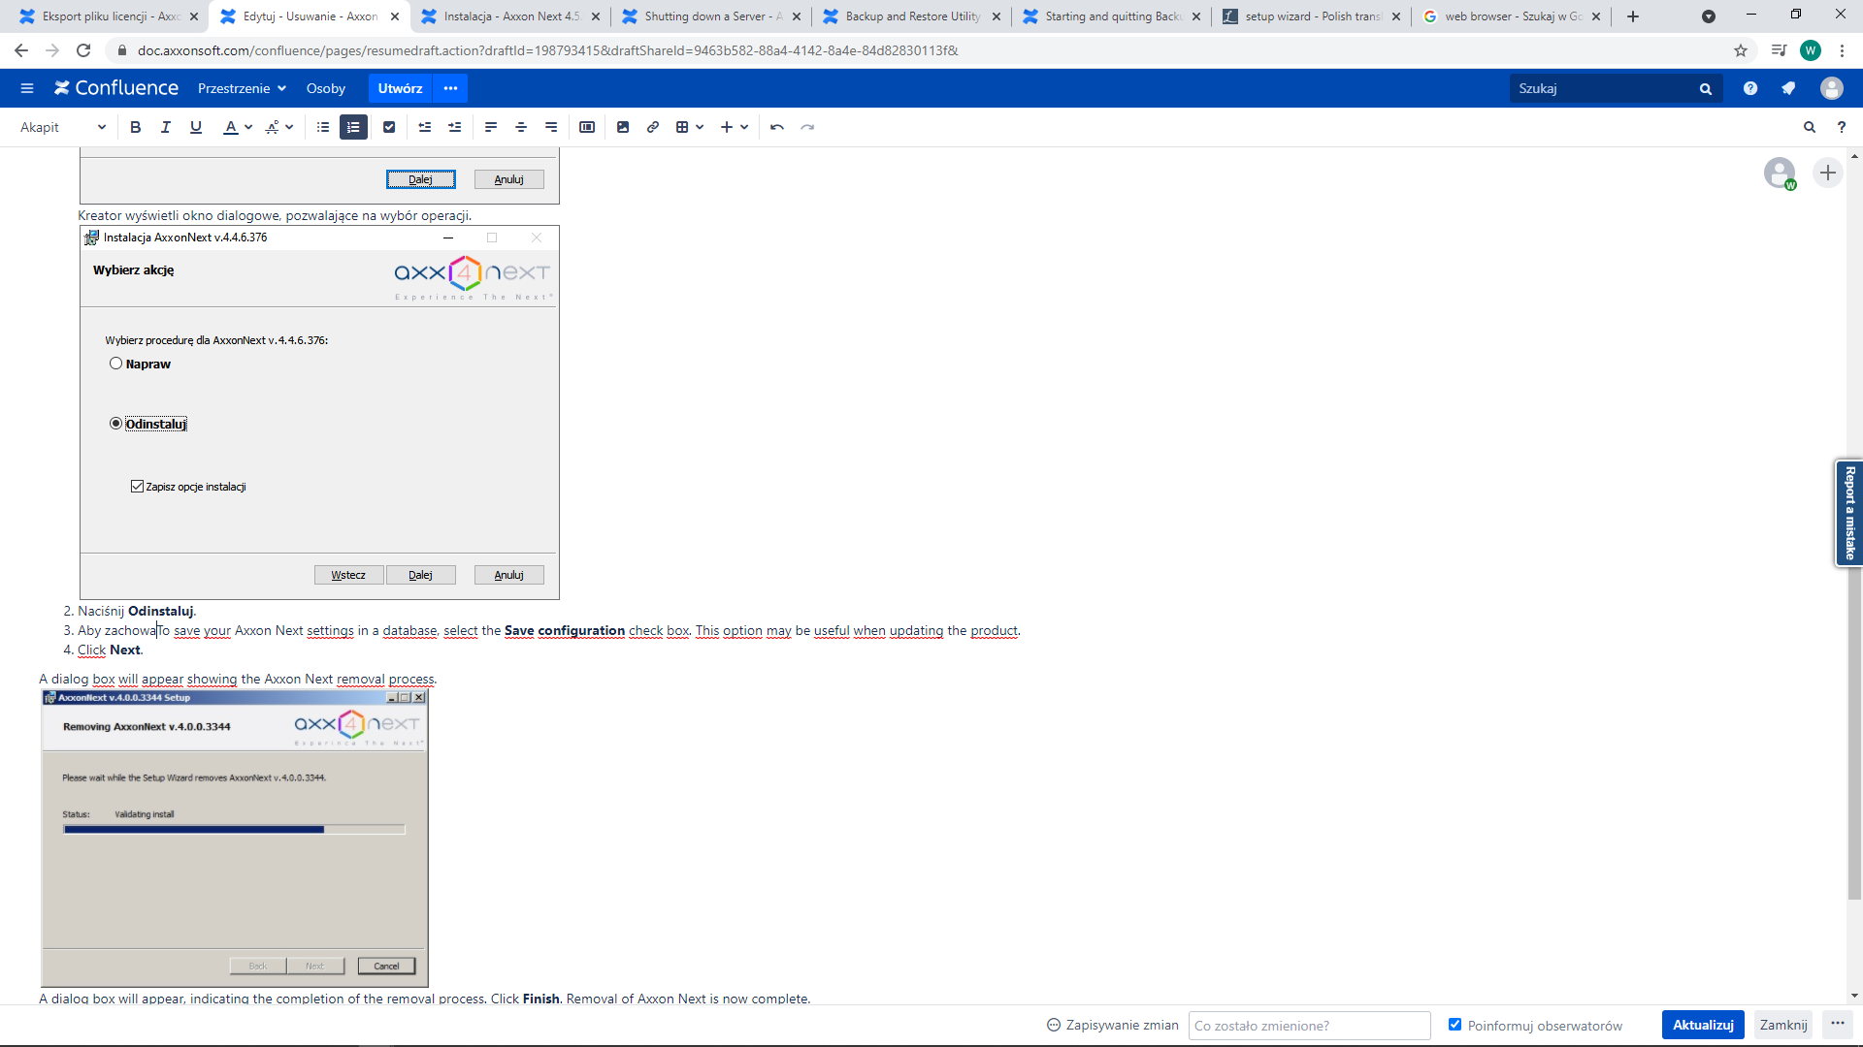Click the bullet list icon

coord(323,127)
